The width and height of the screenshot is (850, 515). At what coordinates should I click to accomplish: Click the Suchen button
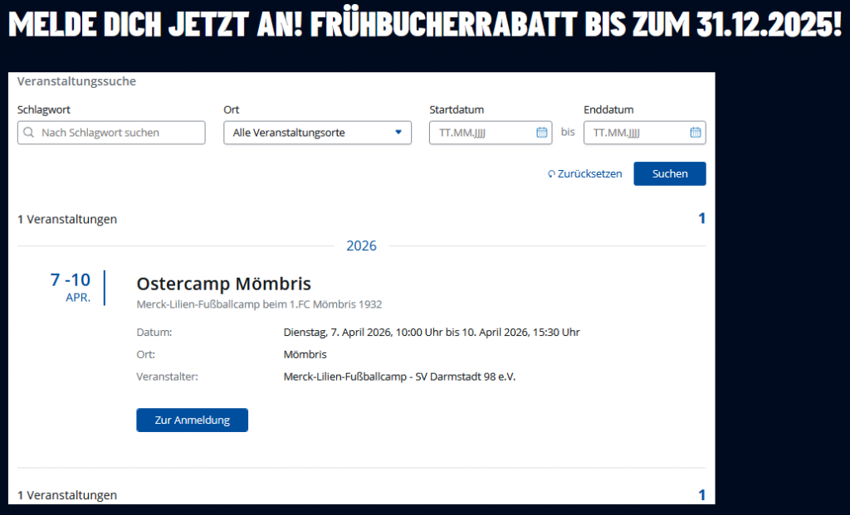(670, 174)
